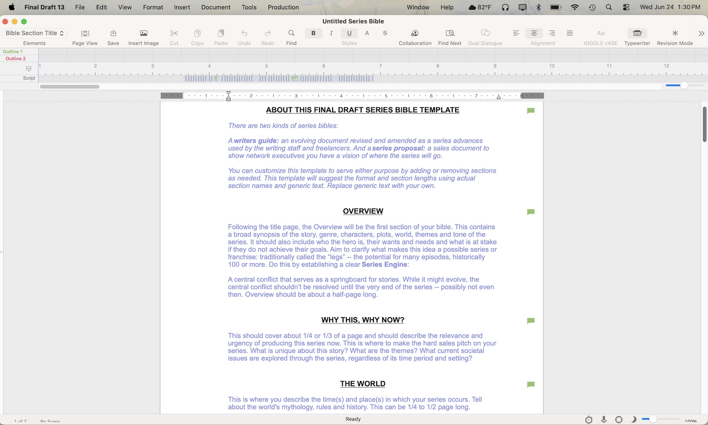Set alignment to center
The width and height of the screenshot is (708, 425).
(x=534, y=33)
